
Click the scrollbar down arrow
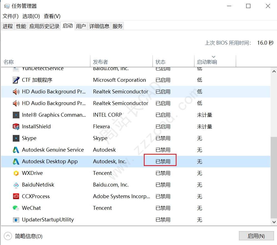[x=274, y=222]
